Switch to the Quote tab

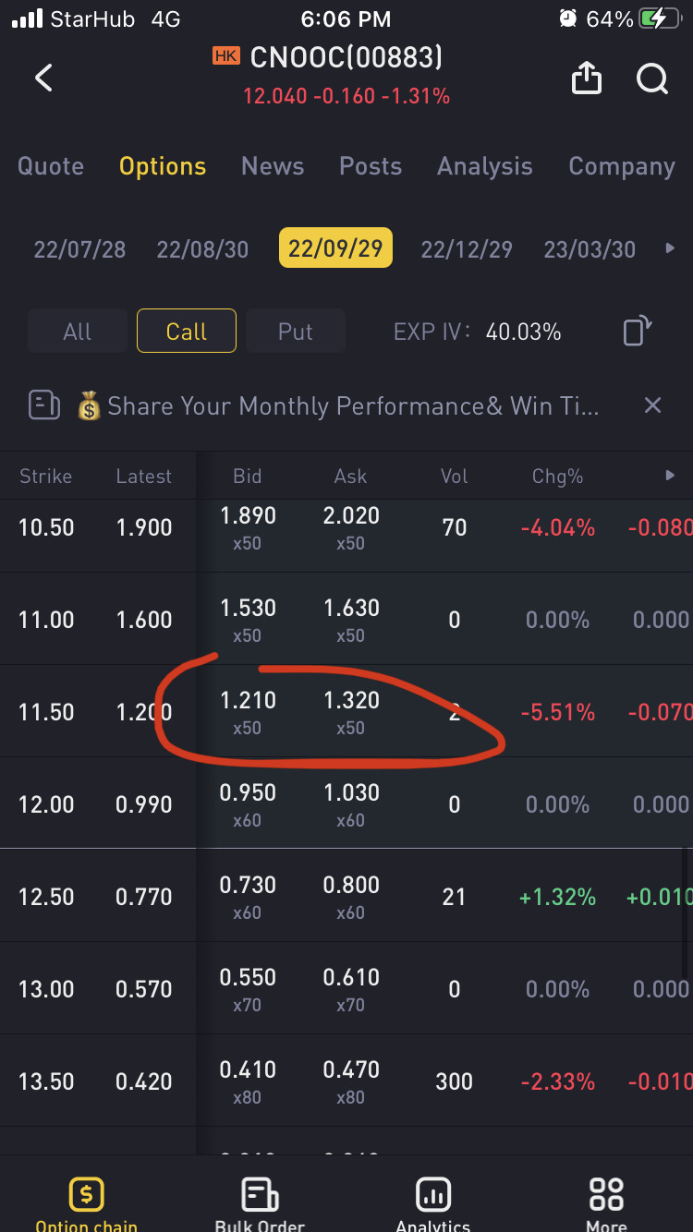(51, 166)
